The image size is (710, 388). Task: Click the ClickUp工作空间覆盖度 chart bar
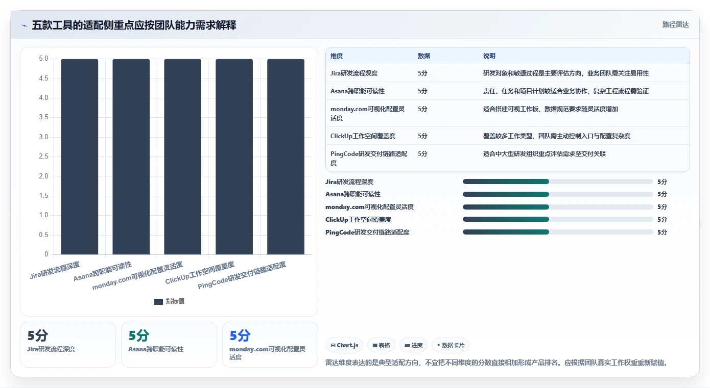click(x=234, y=157)
